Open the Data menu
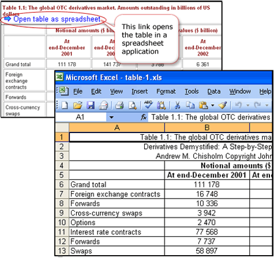The image size is (274, 258). tap(214, 92)
